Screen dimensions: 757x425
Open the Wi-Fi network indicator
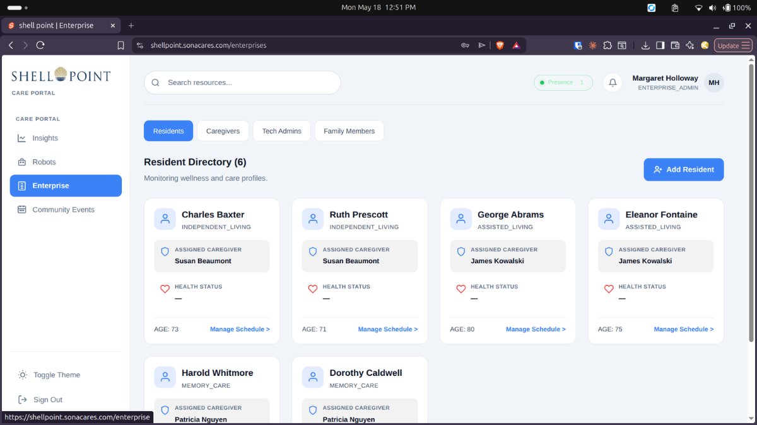698,8
